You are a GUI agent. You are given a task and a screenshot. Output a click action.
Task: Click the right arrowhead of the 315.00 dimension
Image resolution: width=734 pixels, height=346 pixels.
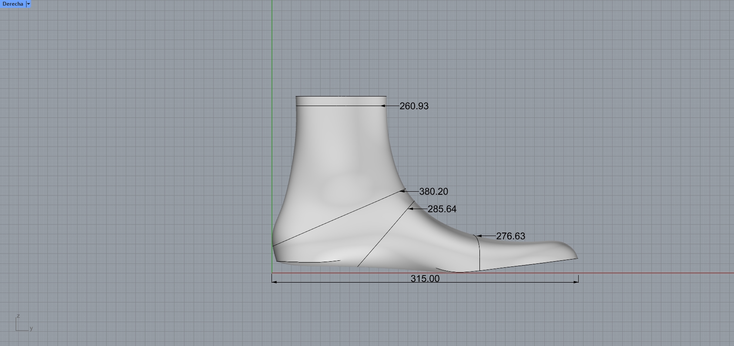point(576,282)
